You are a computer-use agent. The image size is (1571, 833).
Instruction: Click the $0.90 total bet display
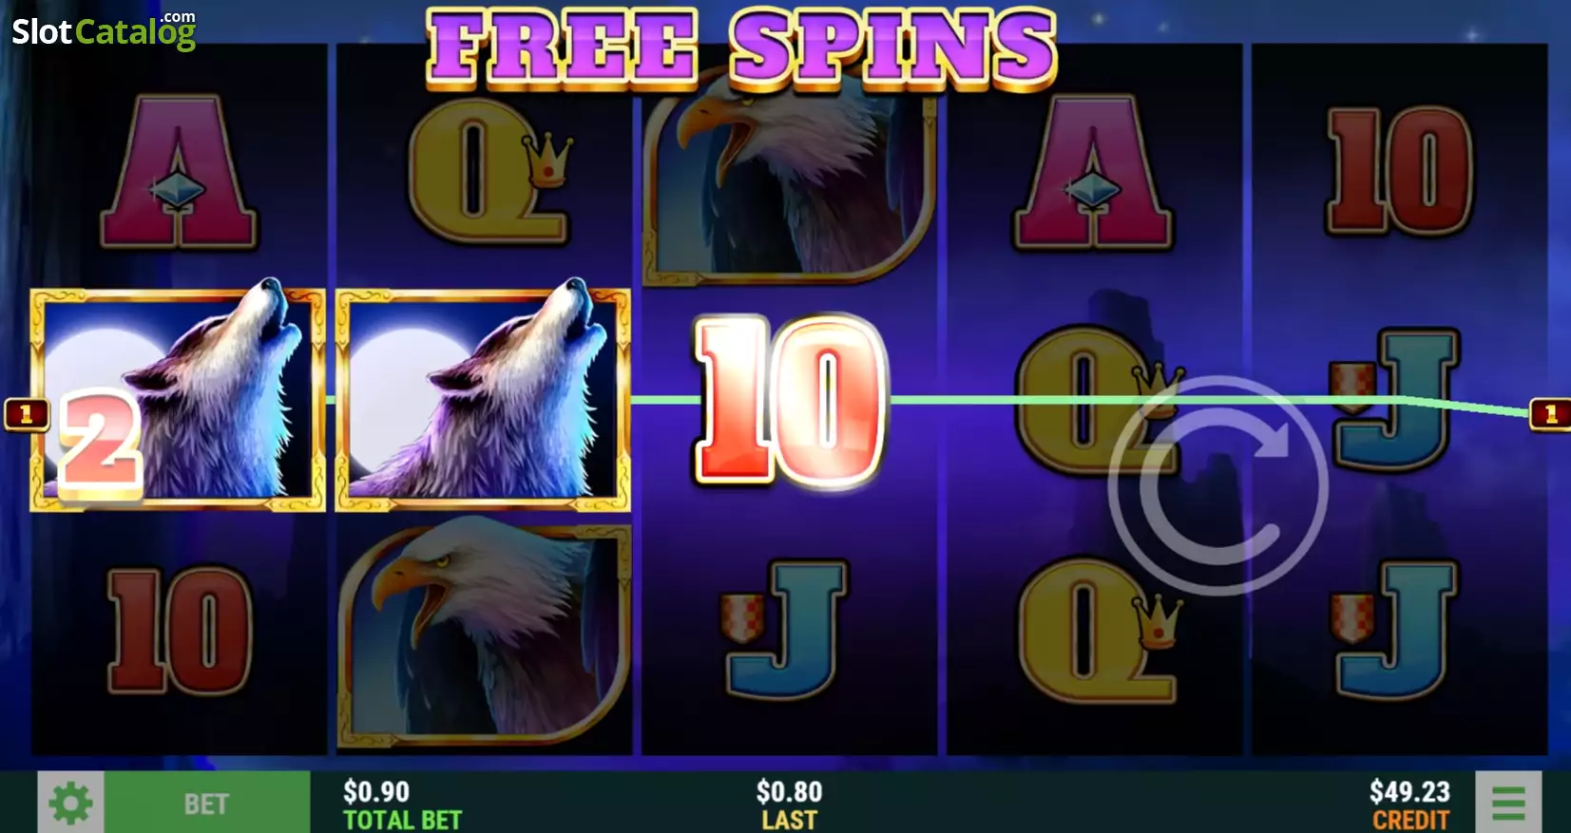click(402, 805)
